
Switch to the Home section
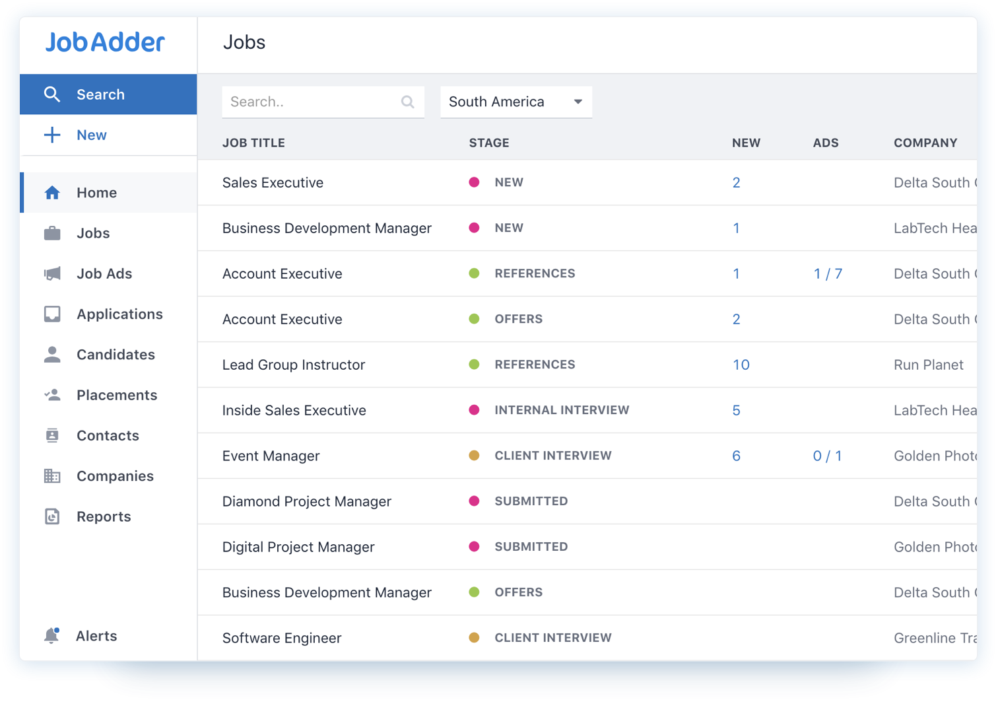(96, 192)
